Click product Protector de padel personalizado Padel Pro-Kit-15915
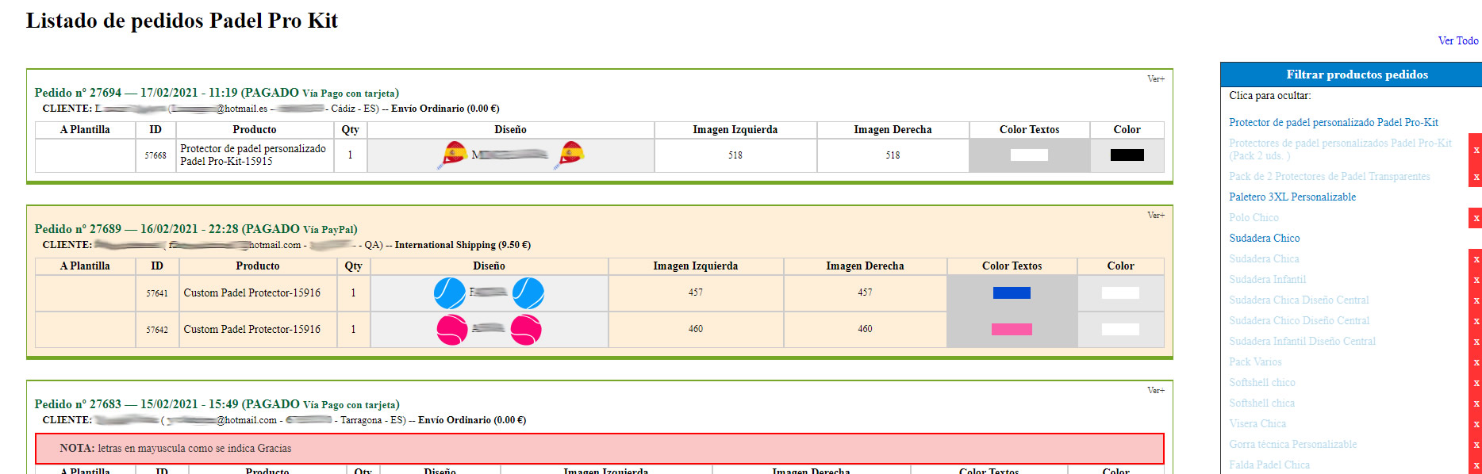The height and width of the screenshot is (474, 1482). pyautogui.click(x=253, y=155)
